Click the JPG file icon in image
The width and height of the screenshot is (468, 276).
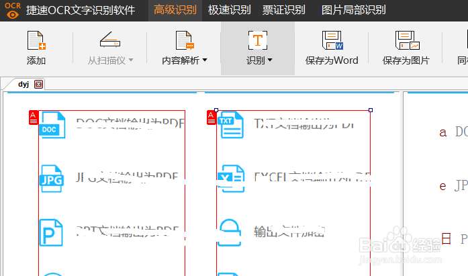(x=52, y=179)
